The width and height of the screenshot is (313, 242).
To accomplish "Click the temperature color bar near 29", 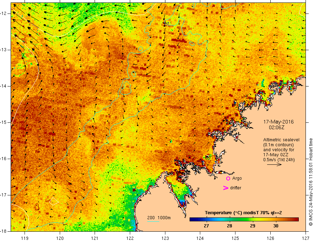I will coord(253,219).
